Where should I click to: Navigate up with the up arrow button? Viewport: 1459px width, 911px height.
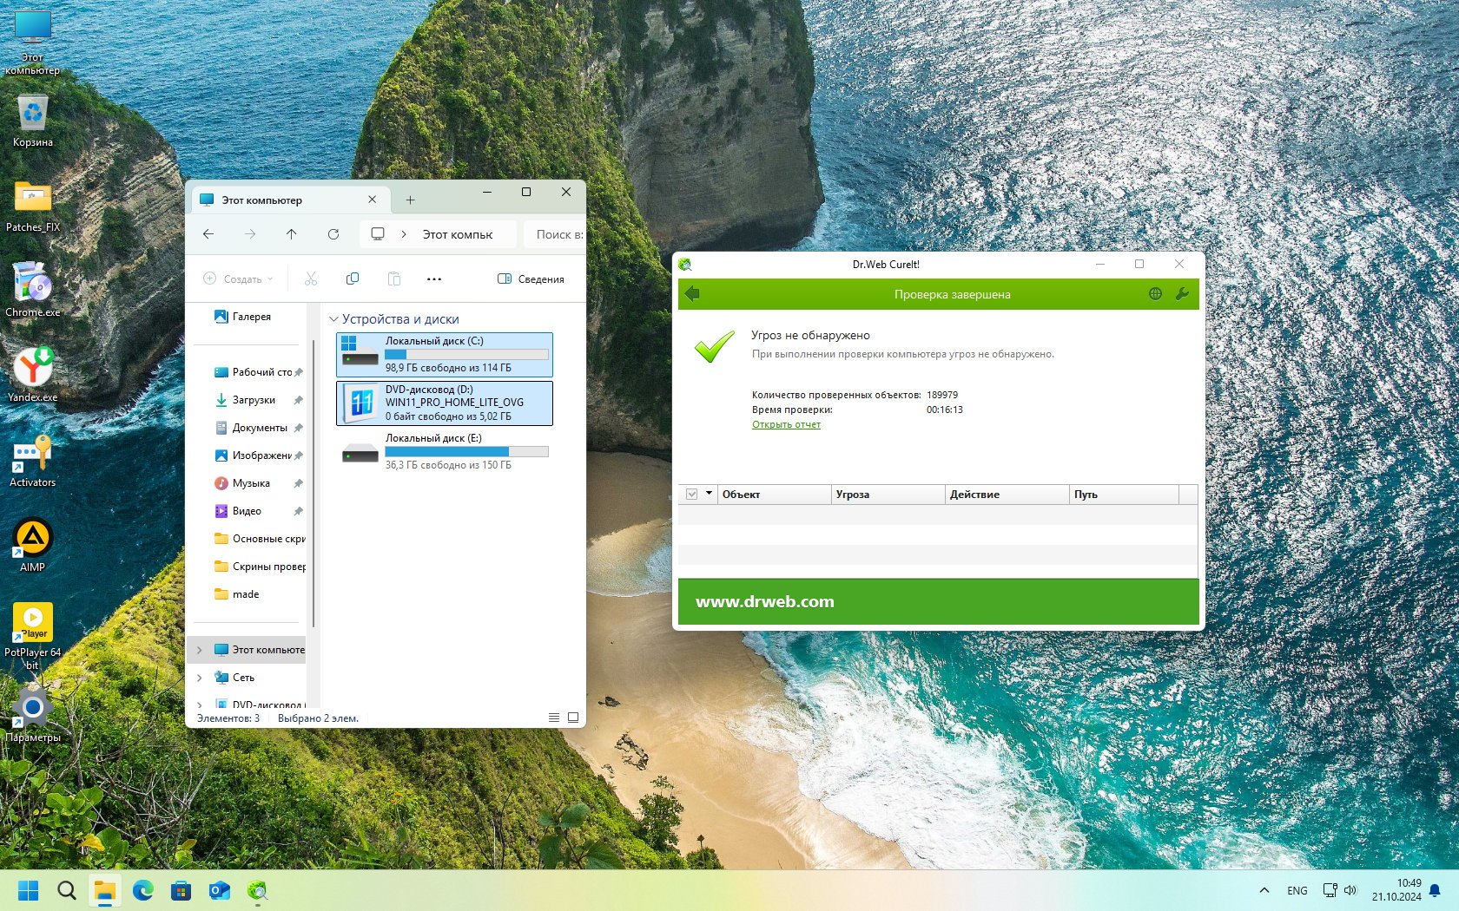pos(292,234)
